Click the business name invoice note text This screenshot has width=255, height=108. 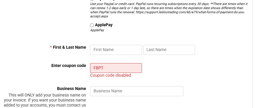tap(45, 100)
